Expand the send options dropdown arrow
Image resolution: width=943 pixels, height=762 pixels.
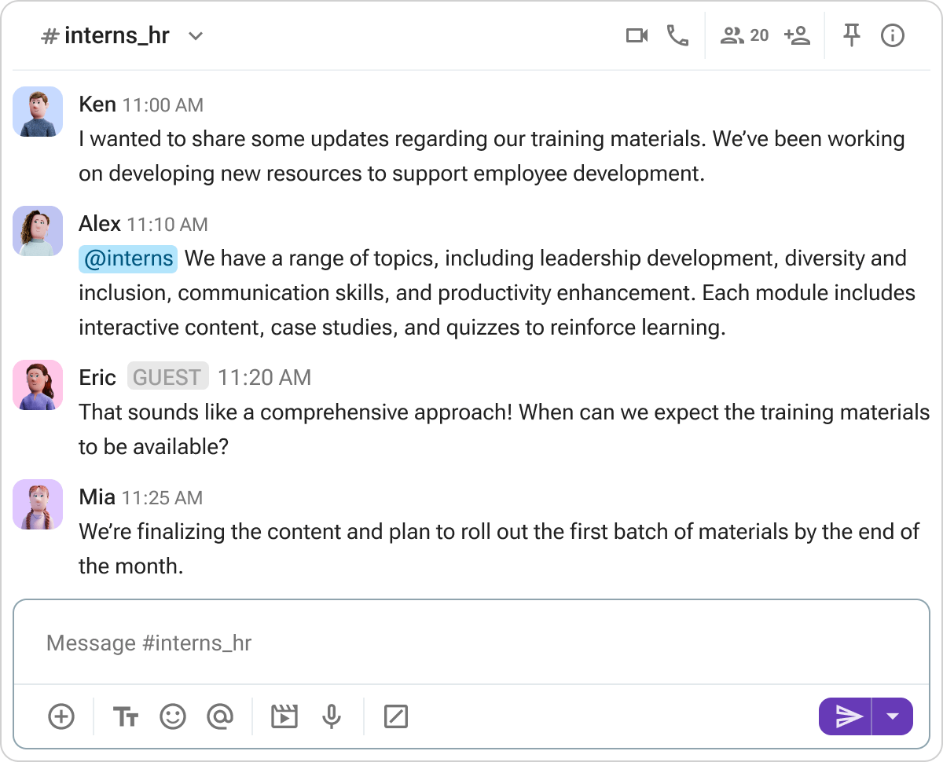click(x=893, y=716)
